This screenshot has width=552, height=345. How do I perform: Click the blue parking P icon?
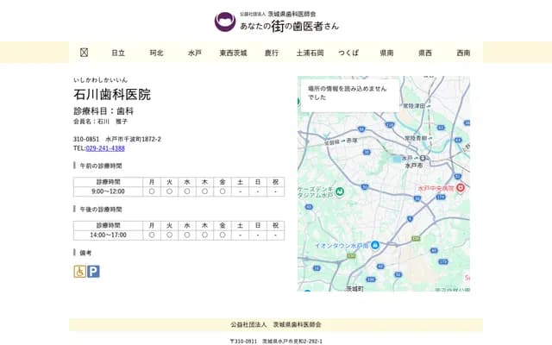pos(93,271)
